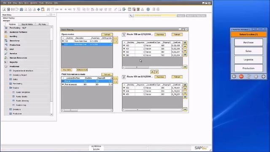Select Production in Select function window
Image resolution: width=270 pixels, height=152 pixels.
click(x=248, y=68)
